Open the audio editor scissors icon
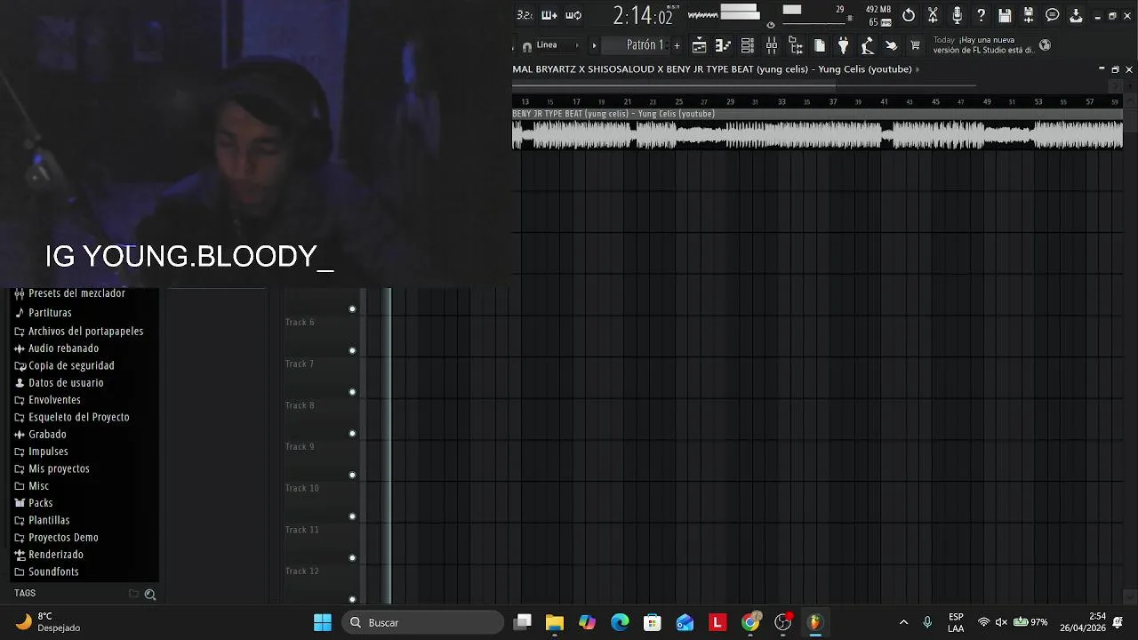 [x=933, y=15]
